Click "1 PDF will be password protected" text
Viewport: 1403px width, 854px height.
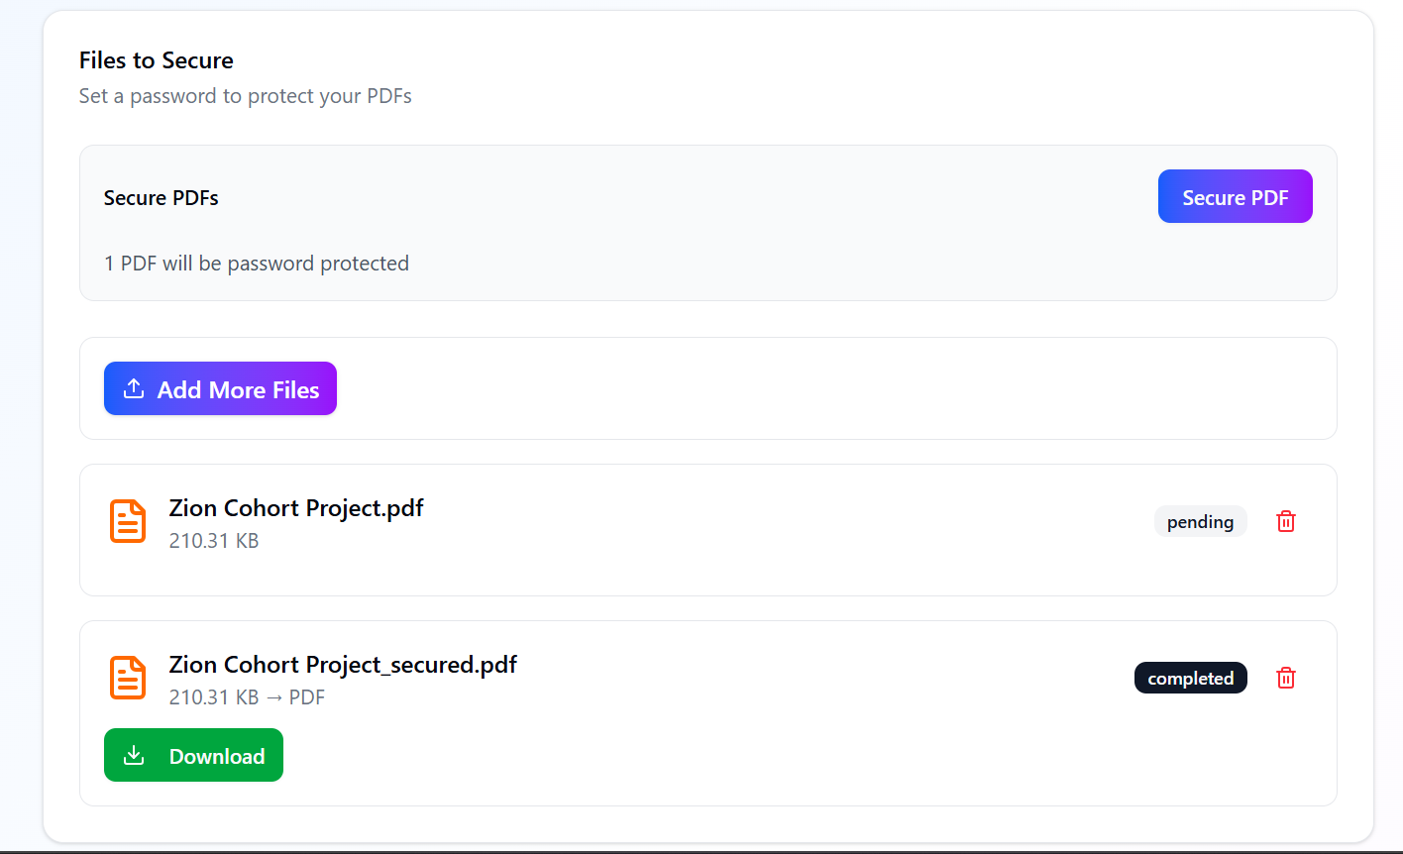[x=257, y=264]
